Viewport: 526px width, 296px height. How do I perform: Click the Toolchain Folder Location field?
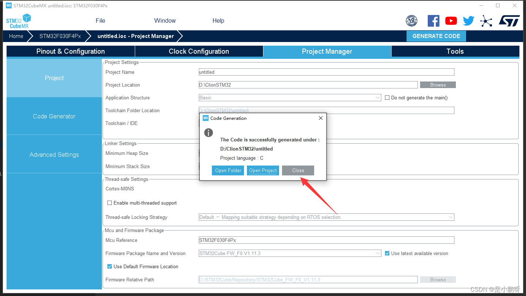pos(327,110)
